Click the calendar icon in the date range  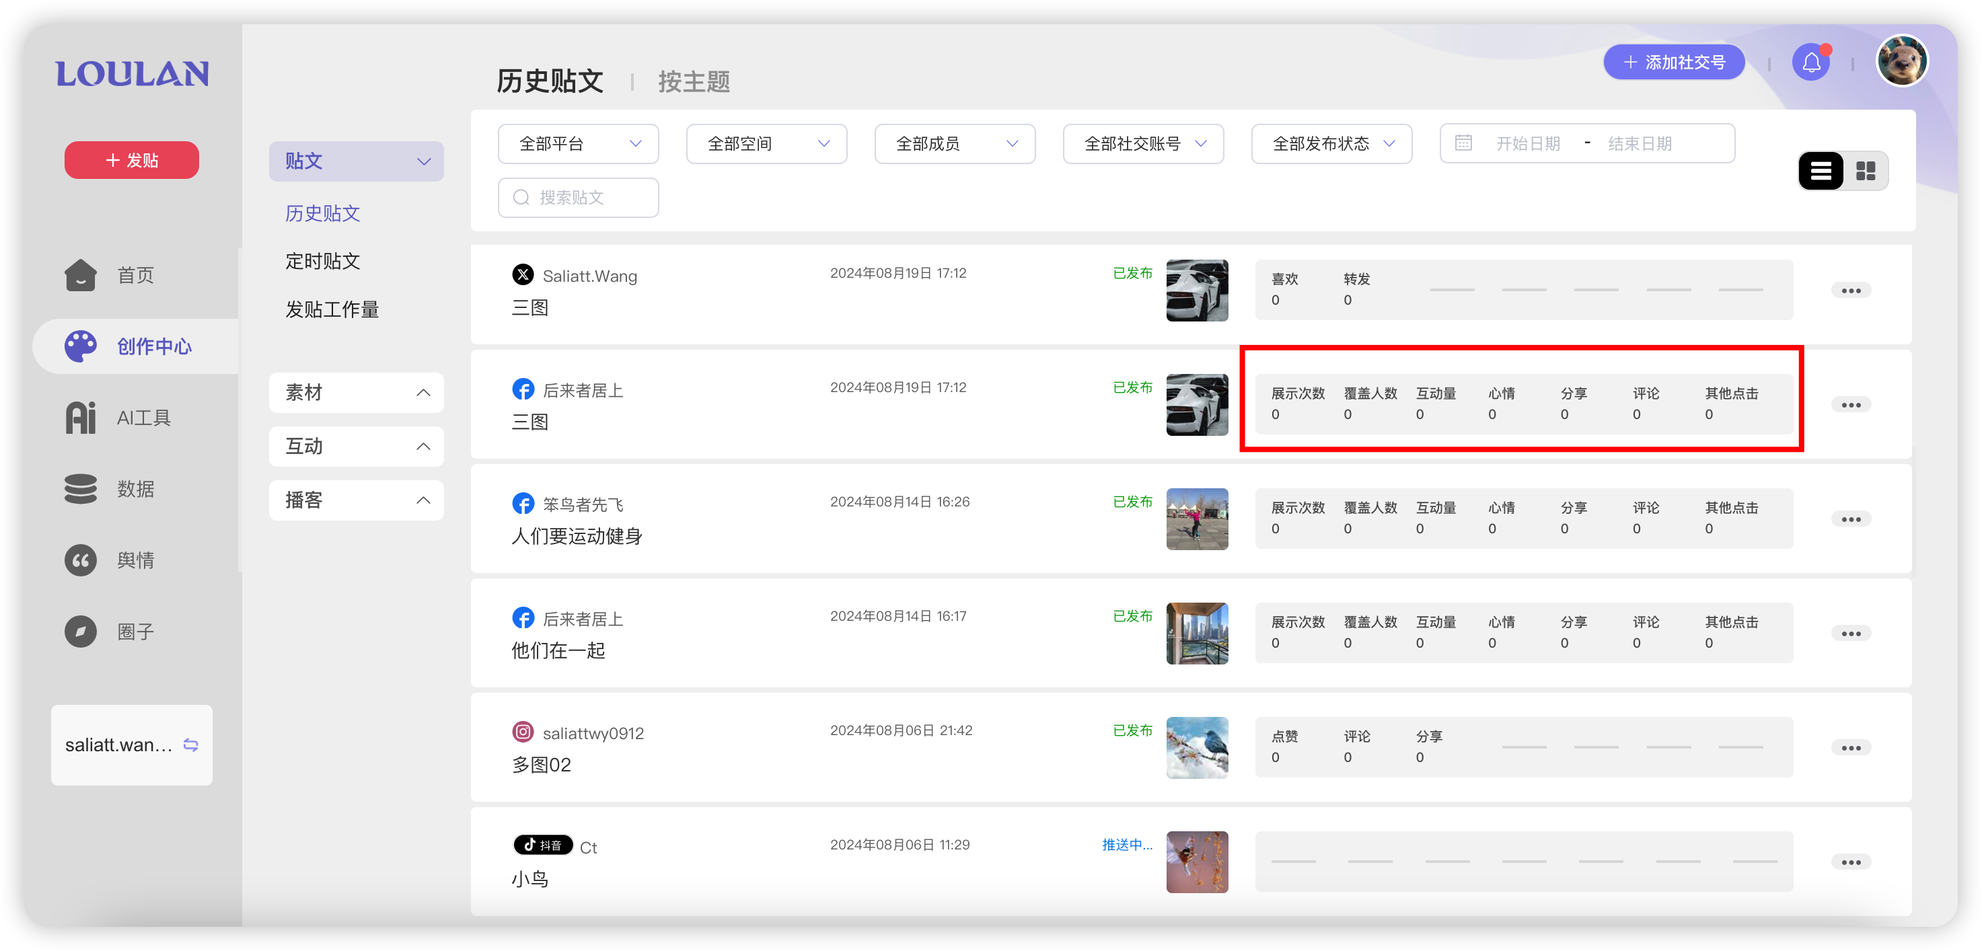coord(1463,143)
